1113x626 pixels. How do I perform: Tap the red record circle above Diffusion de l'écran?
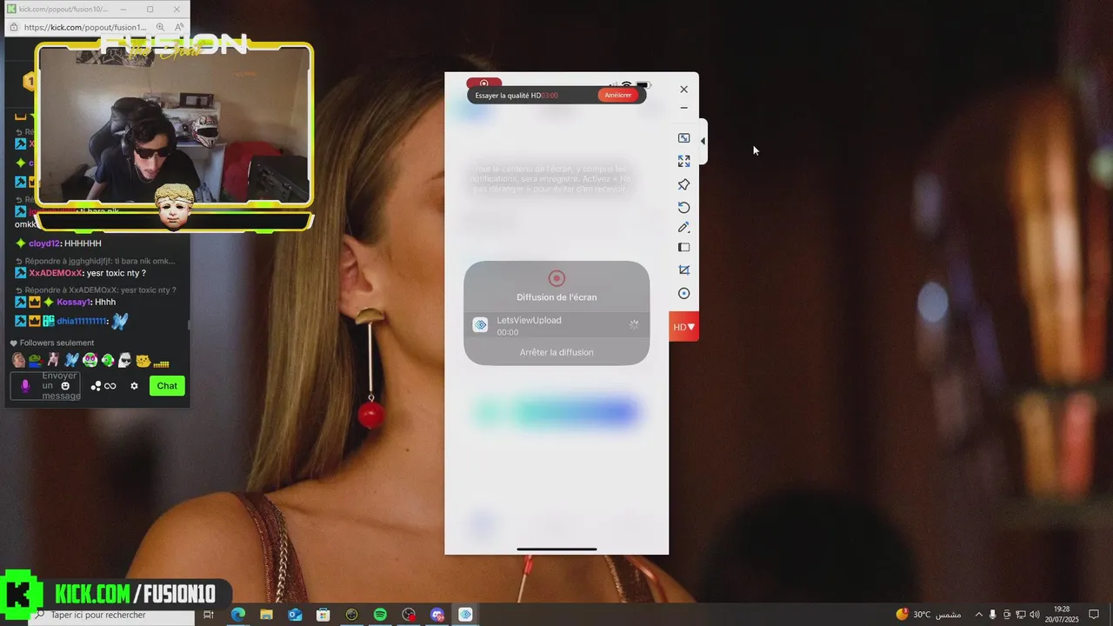[x=556, y=278]
